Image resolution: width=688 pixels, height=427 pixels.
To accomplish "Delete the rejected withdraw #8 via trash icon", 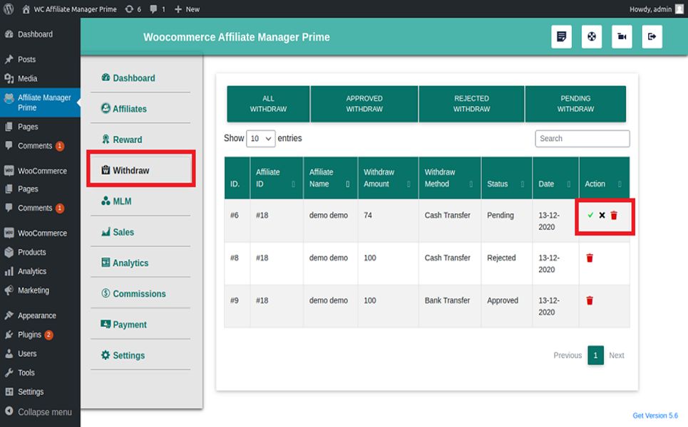I will 590,258.
